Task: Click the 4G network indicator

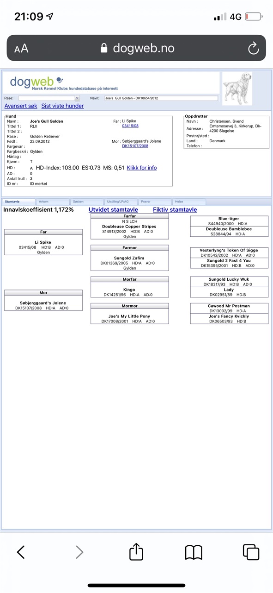Action: tap(236, 17)
